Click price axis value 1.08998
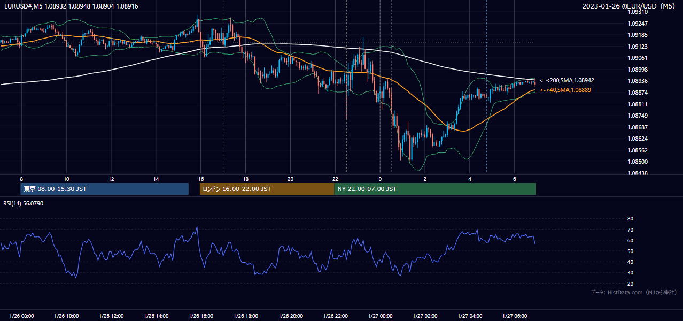Image resolution: width=683 pixels, height=321 pixels. pyautogui.click(x=638, y=70)
